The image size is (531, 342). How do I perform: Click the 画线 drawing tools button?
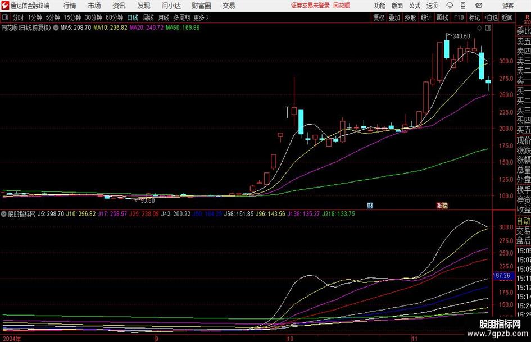[x=442, y=17]
